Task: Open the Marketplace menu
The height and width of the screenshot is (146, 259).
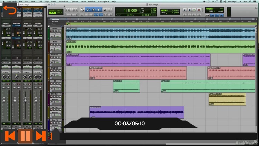Action: point(103,1)
